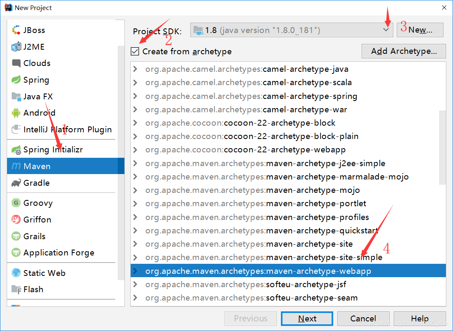Click the IntelliJ logo in title bar

tap(8, 8)
